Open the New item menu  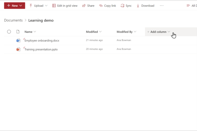[14, 6]
